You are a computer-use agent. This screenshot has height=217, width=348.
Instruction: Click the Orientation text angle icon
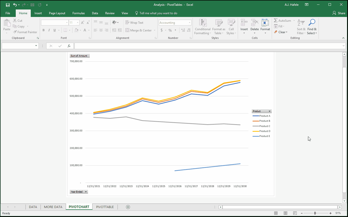(114, 22)
